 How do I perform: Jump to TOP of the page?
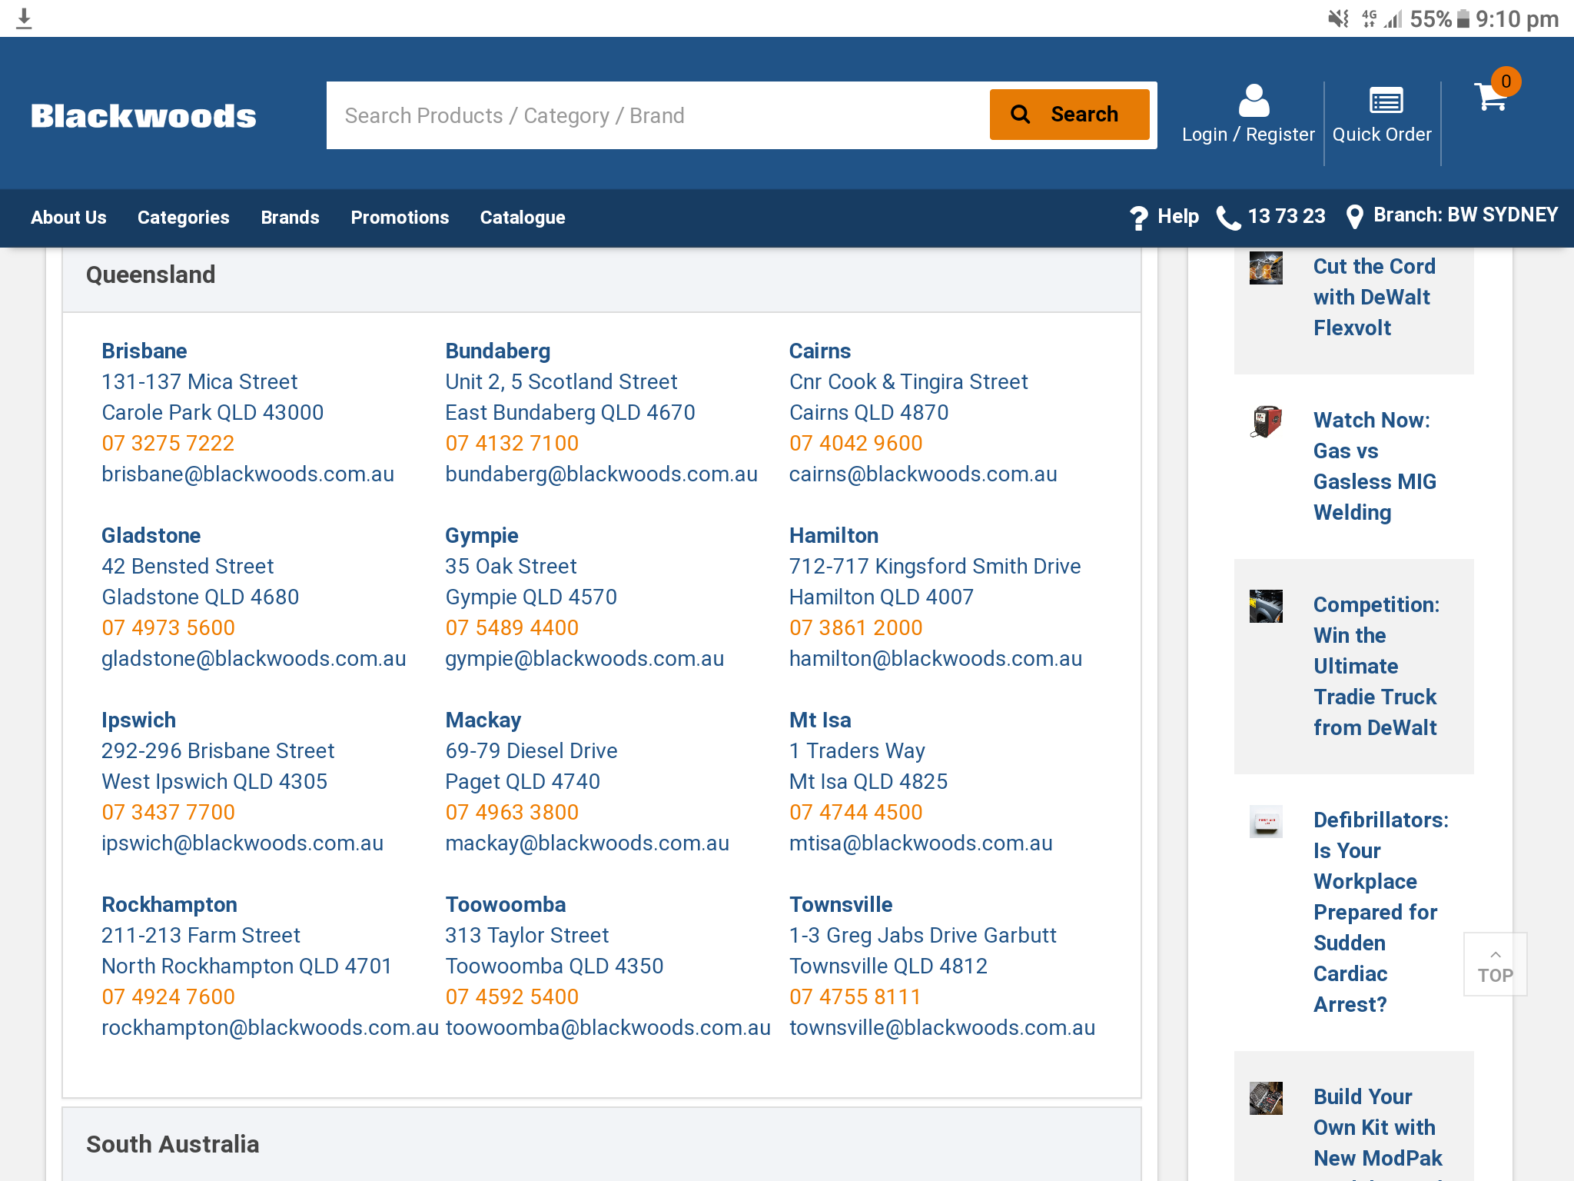(1495, 965)
